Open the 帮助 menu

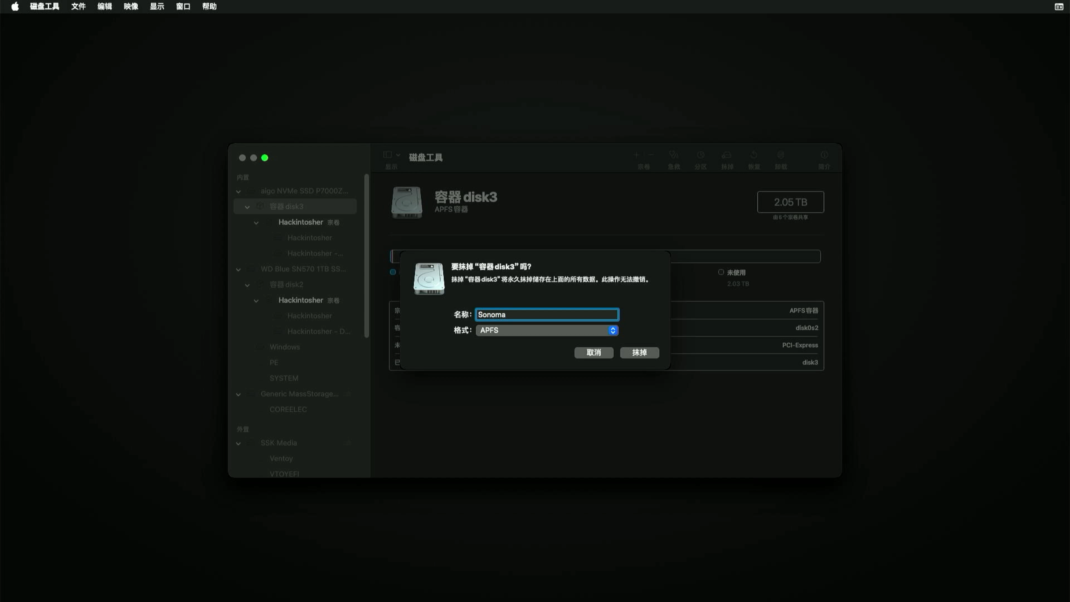pos(209,6)
